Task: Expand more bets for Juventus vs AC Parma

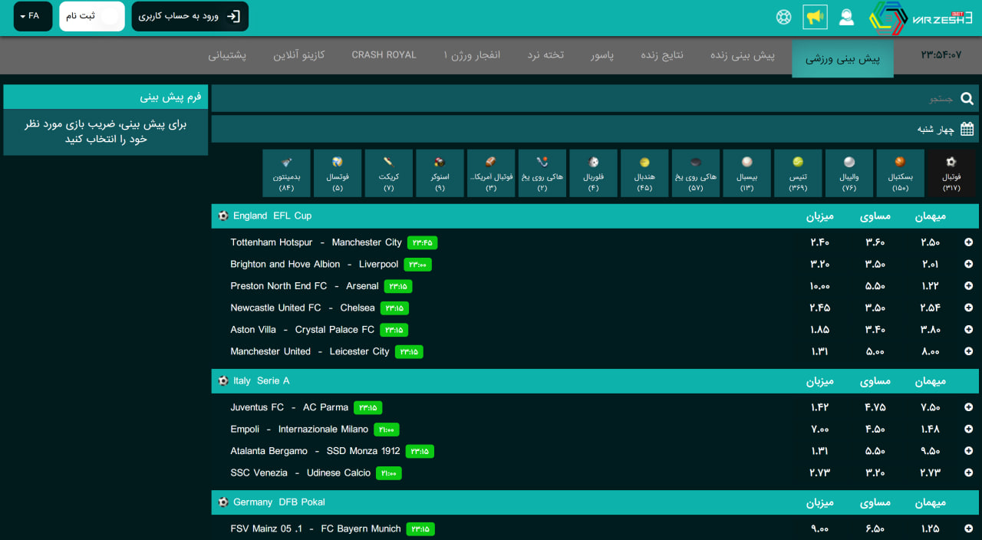Action: [968, 407]
